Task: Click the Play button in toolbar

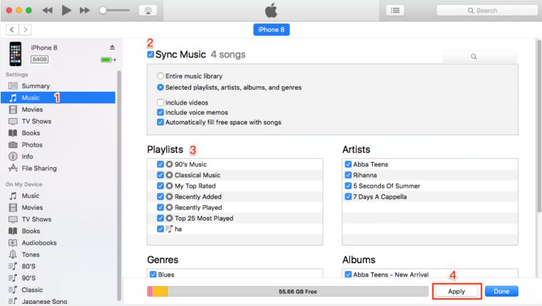Action: coord(66,11)
